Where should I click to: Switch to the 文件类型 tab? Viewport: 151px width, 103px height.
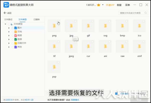[23, 19]
